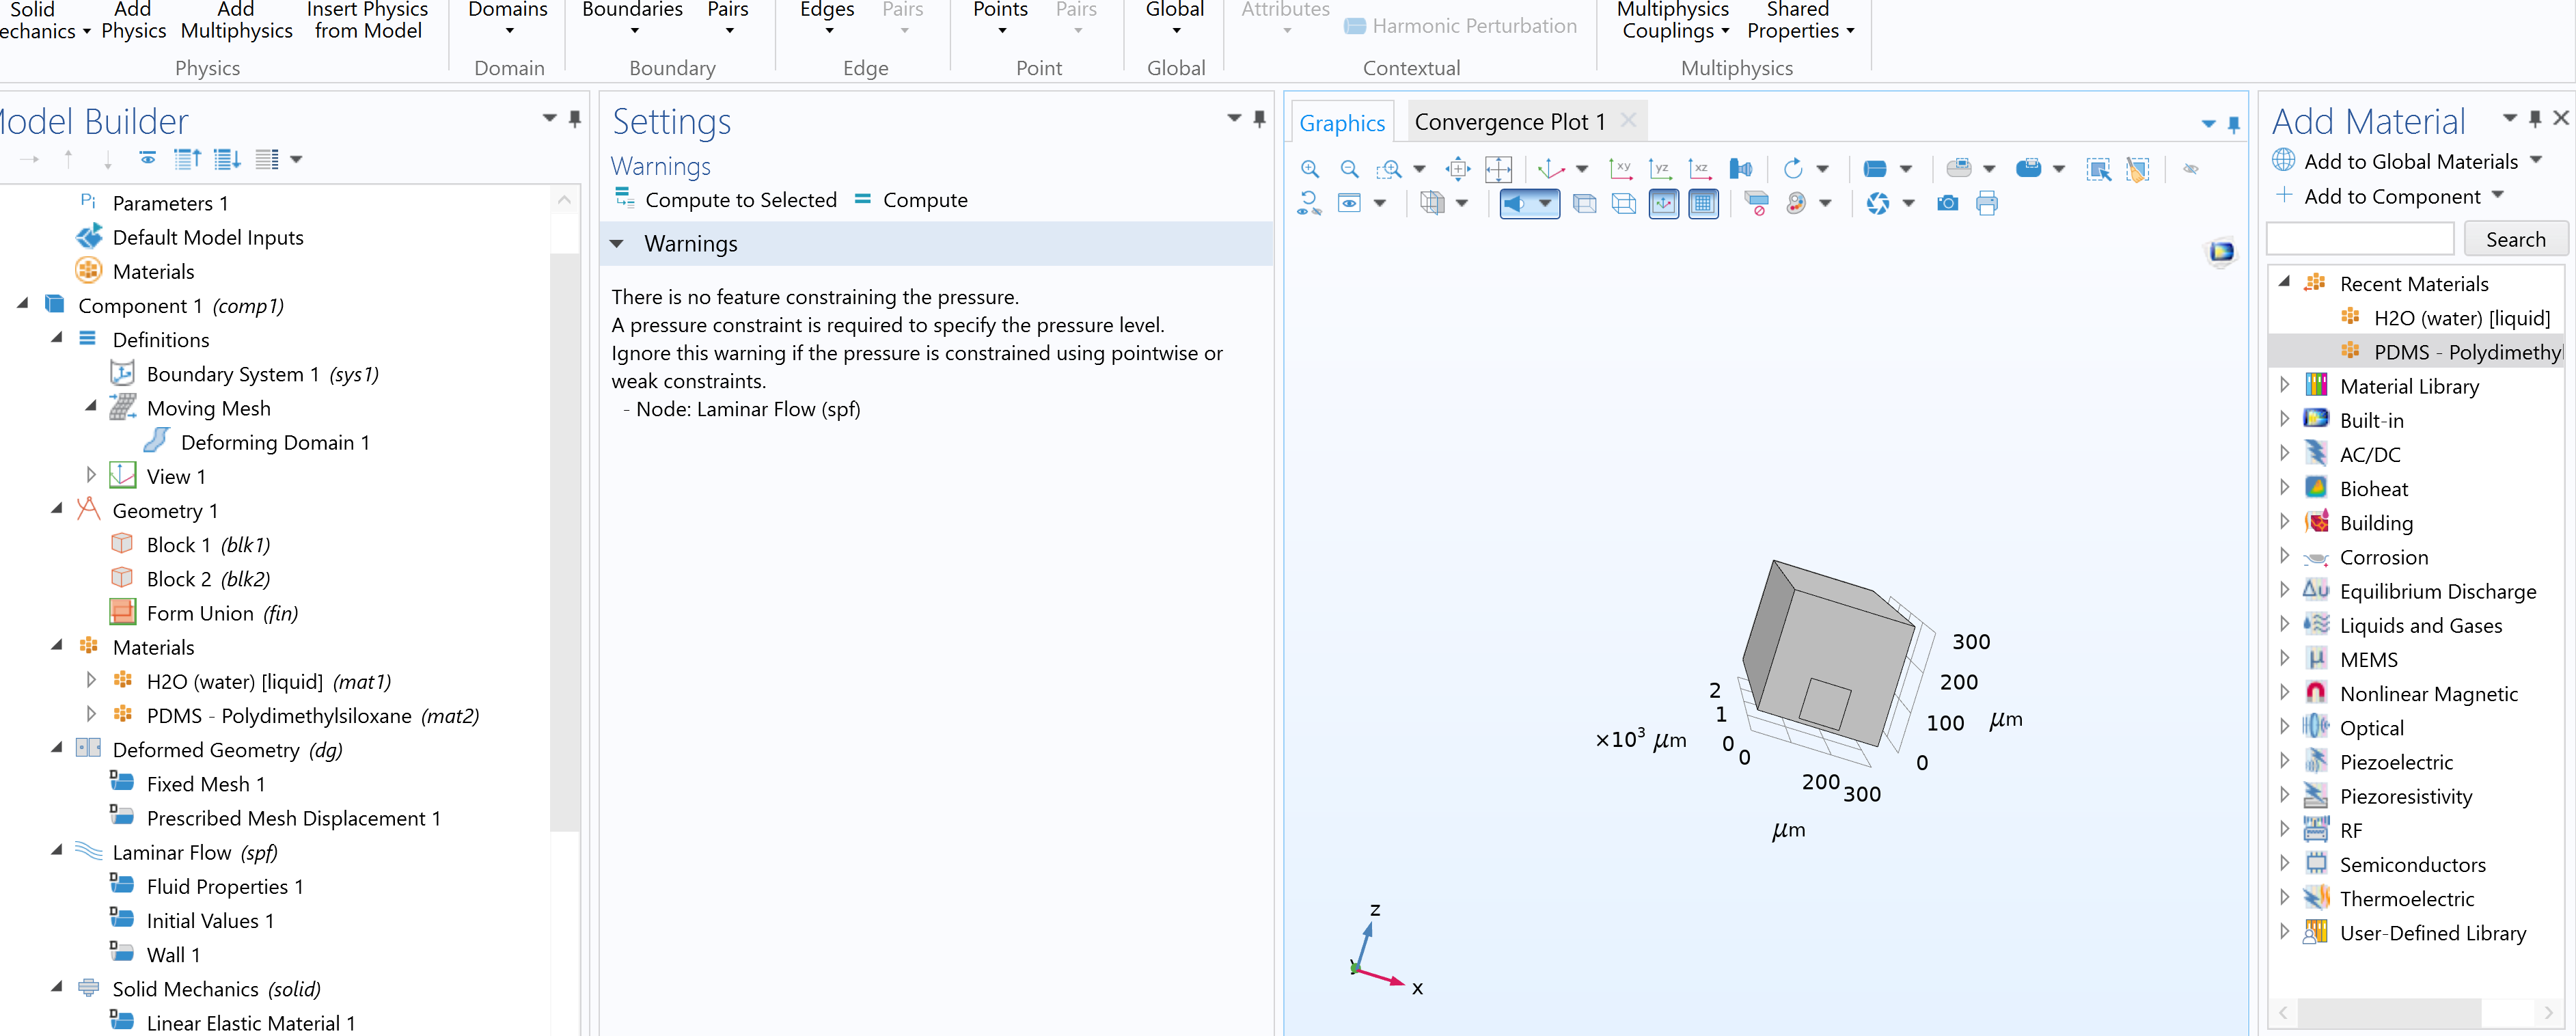2576x1036 pixels.
Task: Toggle the axis orientation display button
Action: point(1663,204)
